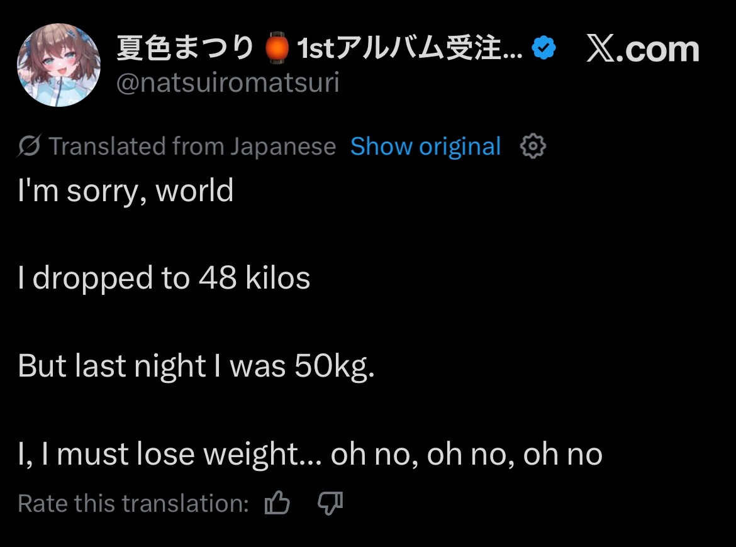
Task: Click the "I'm sorry, world" line
Action: (x=126, y=191)
